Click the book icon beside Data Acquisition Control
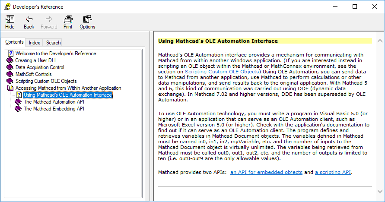The height and width of the screenshot is (202, 385). (10, 67)
